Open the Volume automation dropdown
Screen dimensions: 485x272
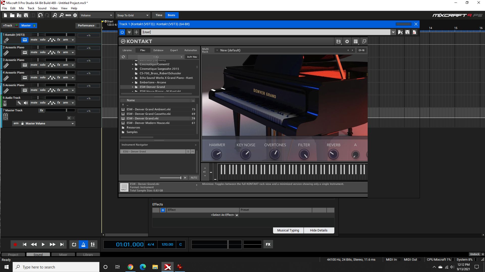[x=96, y=15]
